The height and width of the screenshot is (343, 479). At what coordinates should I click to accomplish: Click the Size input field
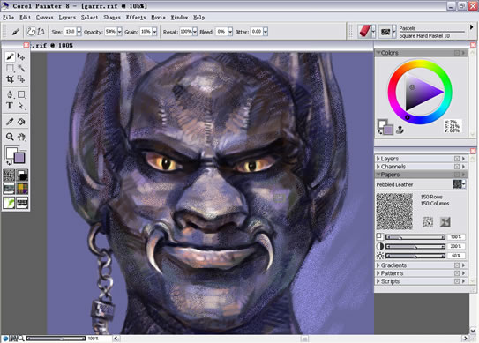pos(70,32)
